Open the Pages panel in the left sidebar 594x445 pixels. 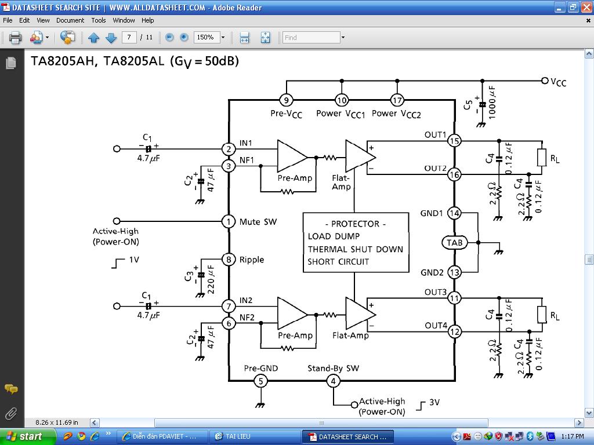12,63
